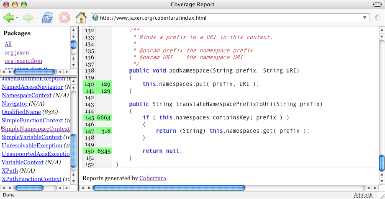The image size is (385, 199).
Task: Open the SimpleVariableContext class link
Action: [x=32, y=137]
